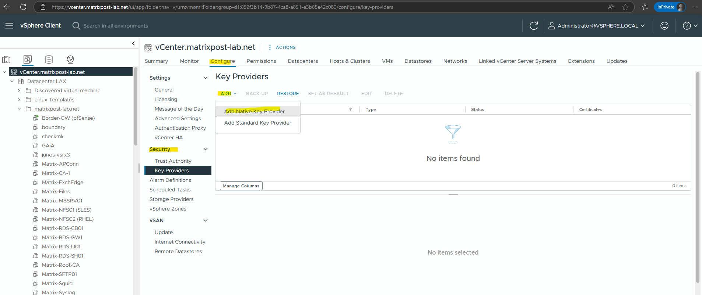Image resolution: width=702 pixels, height=295 pixels.
Task: Select the Matrix-Files VM
Action: point(56,191)
